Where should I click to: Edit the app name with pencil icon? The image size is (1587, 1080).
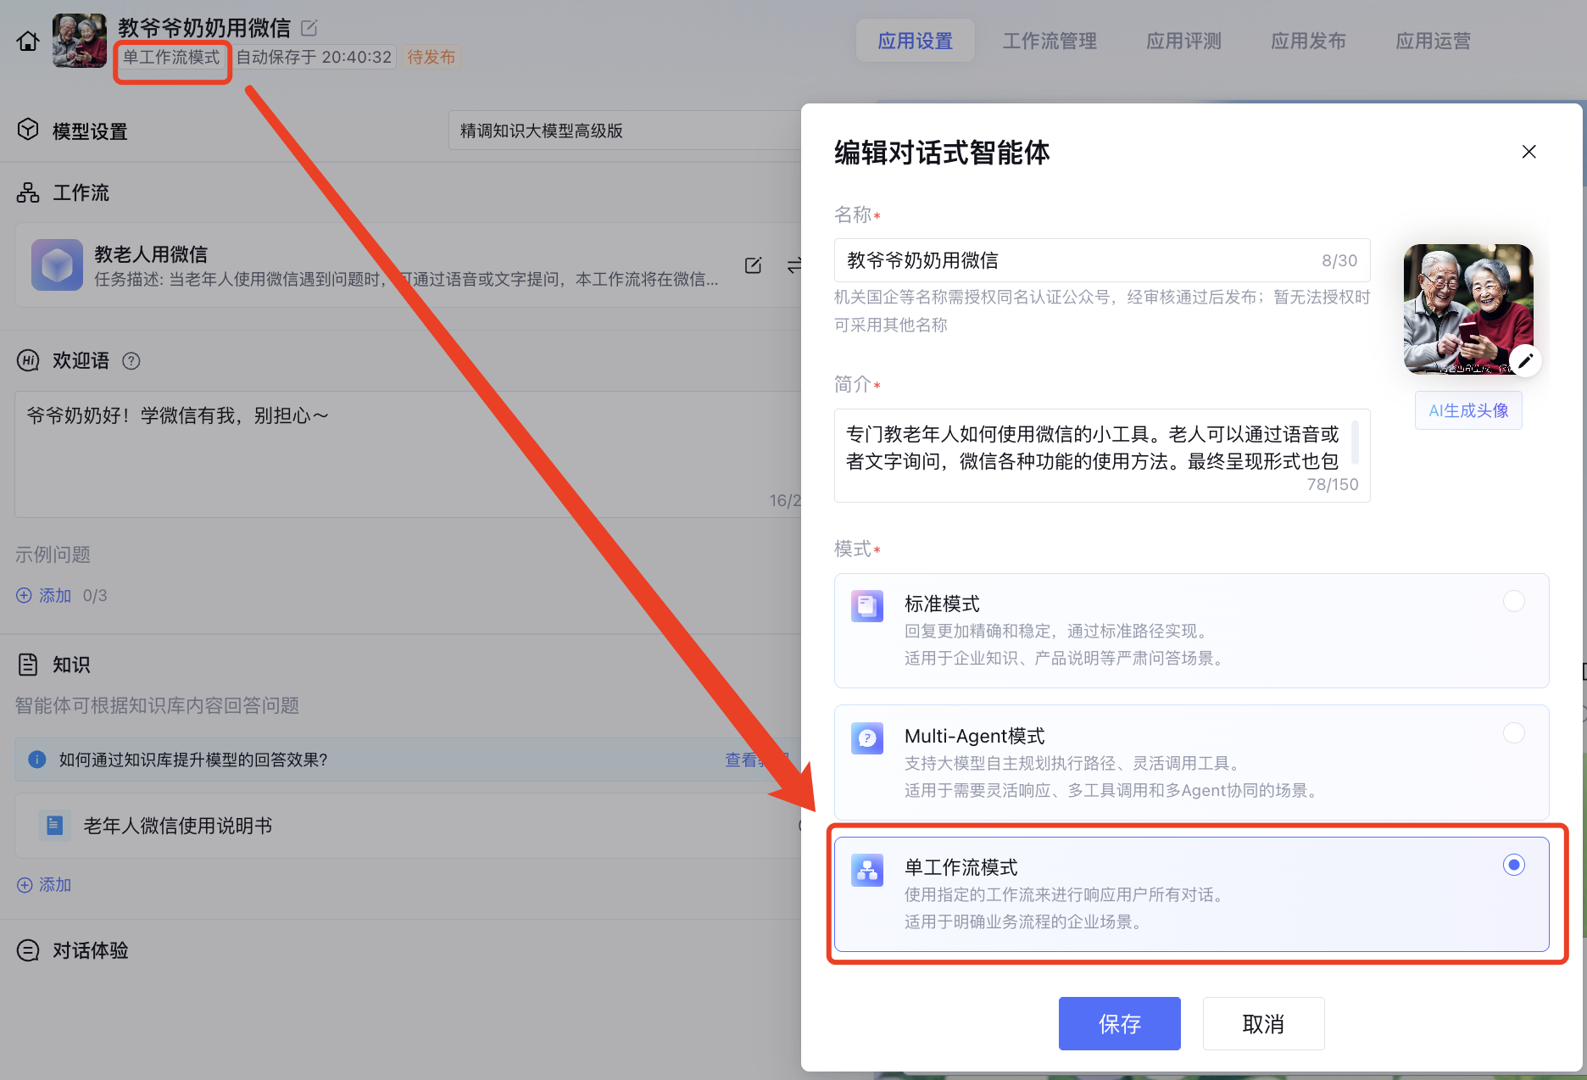[309, 28]
